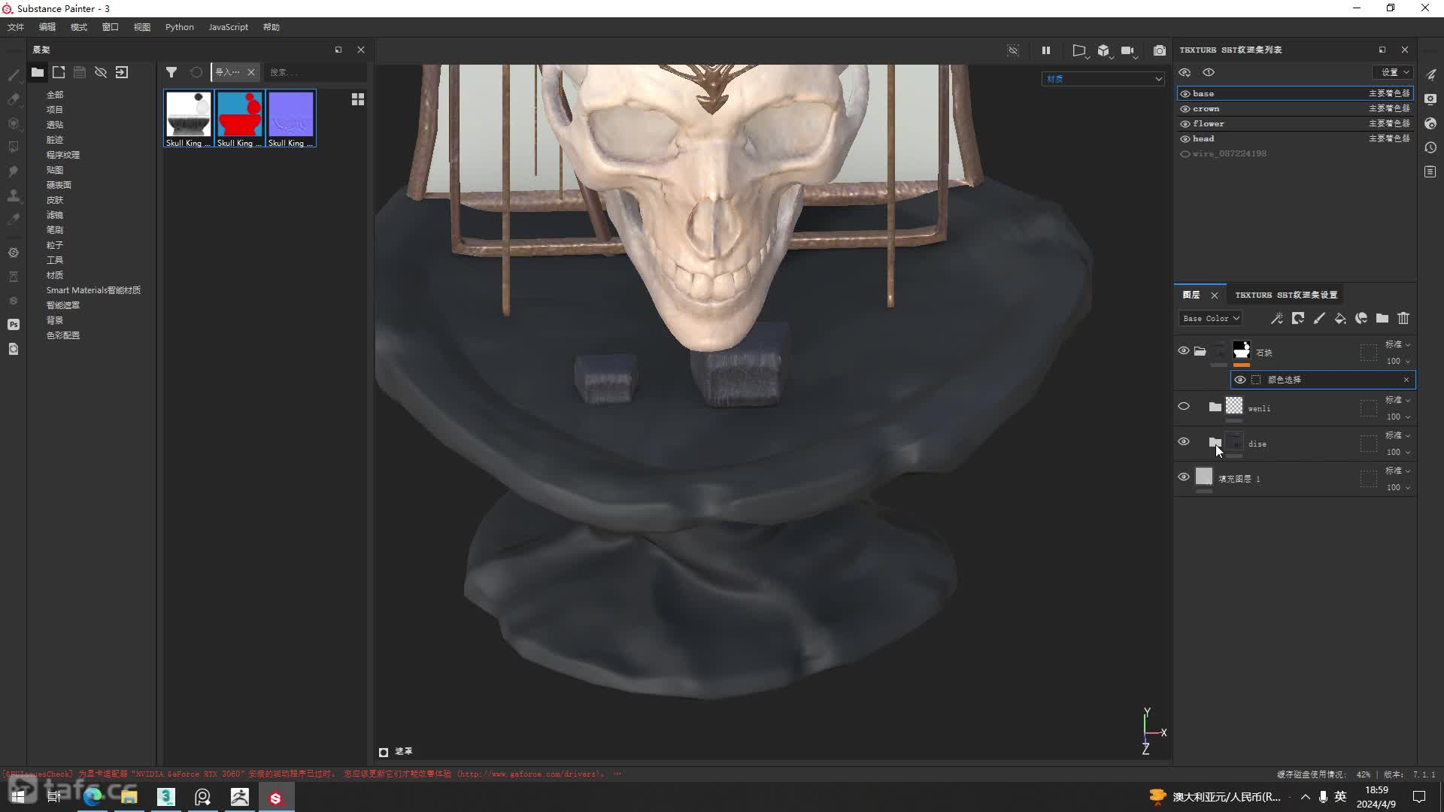Open the display settings icon in right dock
1444x812 pixels.
click(x=1430, y=99)
